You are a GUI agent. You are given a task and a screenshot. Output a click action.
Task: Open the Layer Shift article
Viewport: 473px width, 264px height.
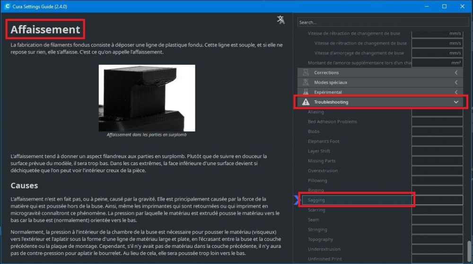click(x=319, y=151)
